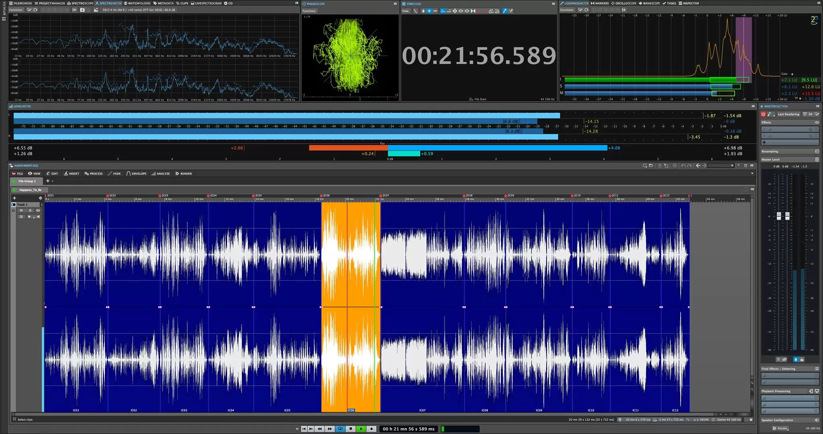This screenshot has width=823, height=434.
Task: Add an effect slot with the plus icon
Action: [x=764, y=143]
